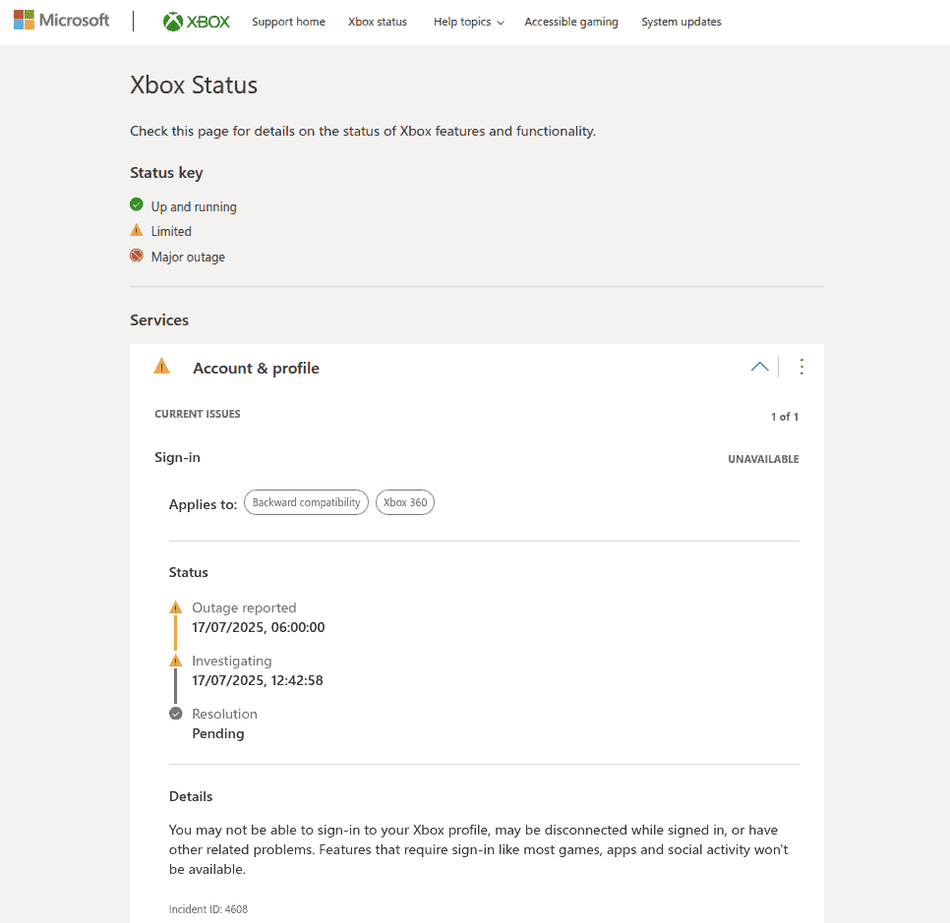Screen dimensions: 950x923
Task: Go to Support home
Action: tap(288, 22)
